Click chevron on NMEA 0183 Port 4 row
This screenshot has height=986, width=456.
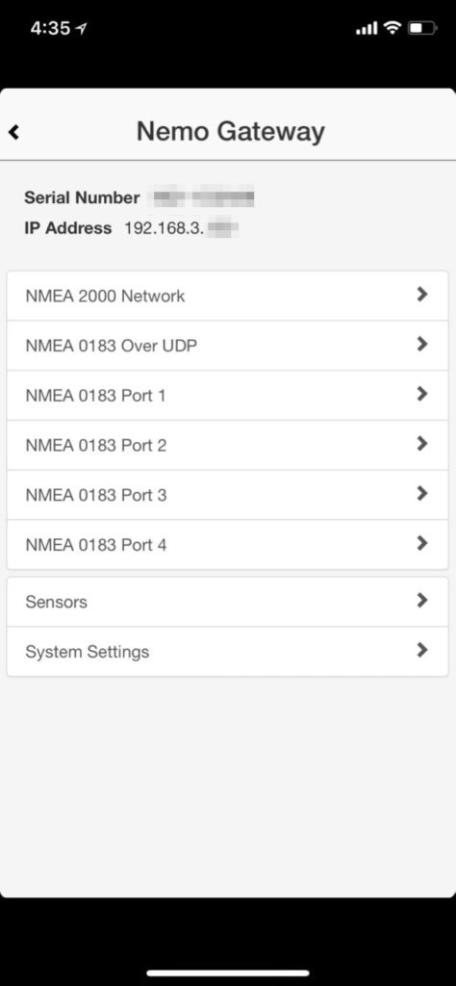click(422, 543)
